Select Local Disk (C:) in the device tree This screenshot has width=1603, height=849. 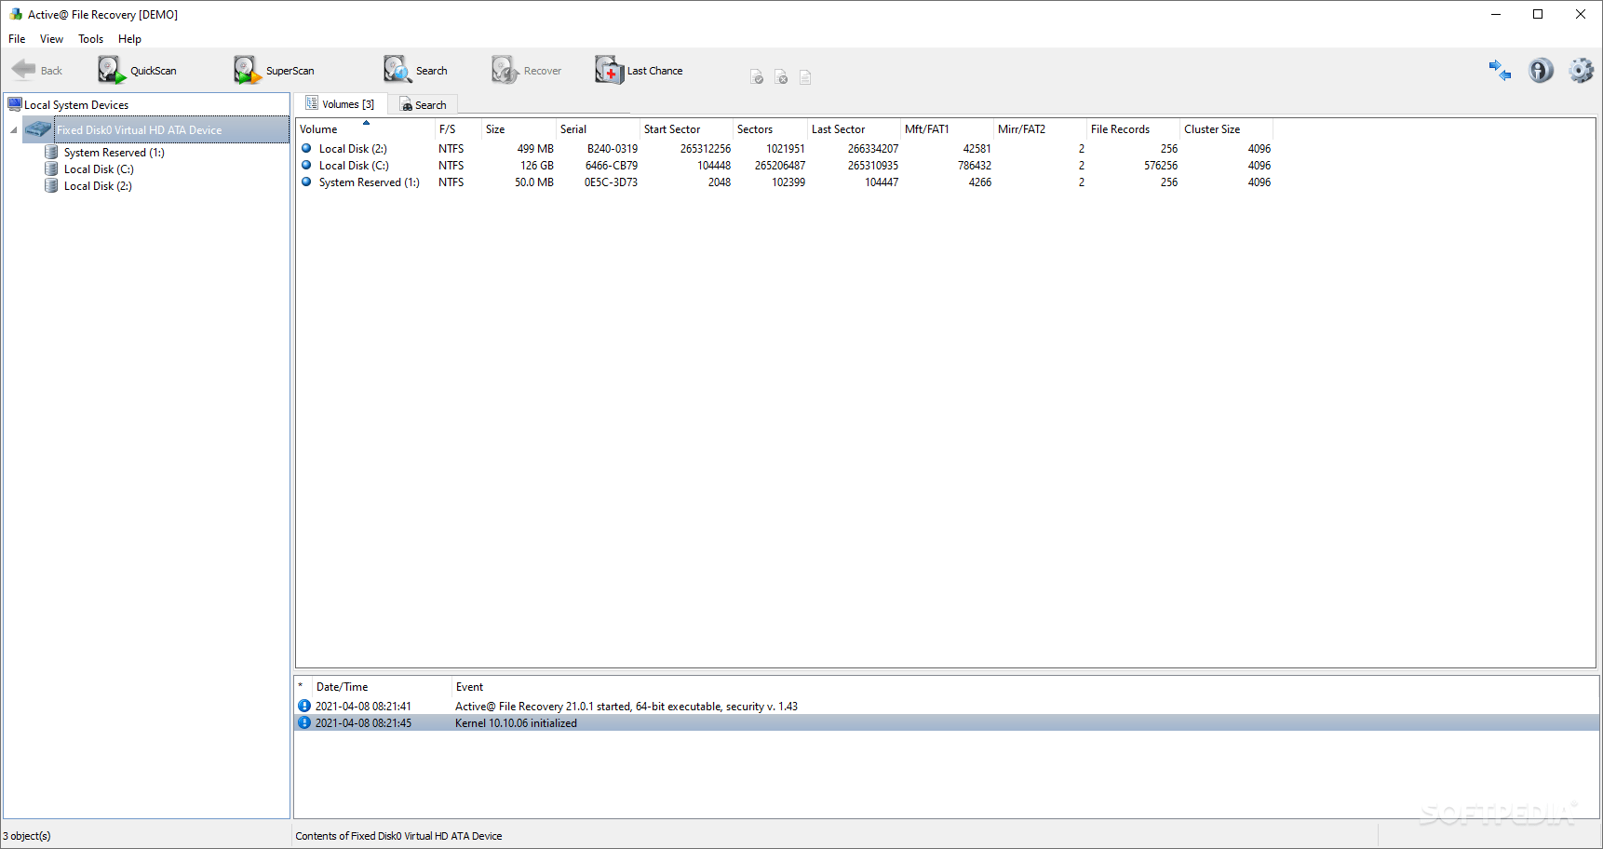[x=99, y=169]
